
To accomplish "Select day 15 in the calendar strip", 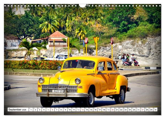I will coord(91,110).
